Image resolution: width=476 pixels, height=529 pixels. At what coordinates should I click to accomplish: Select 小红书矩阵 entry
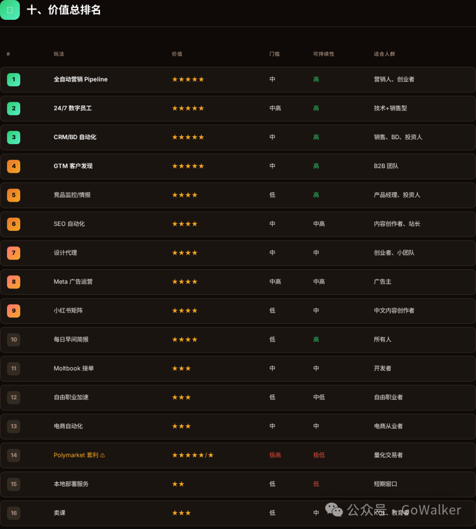point(68,311)
